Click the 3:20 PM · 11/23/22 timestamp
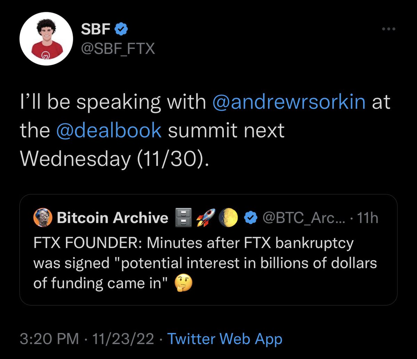This screenshot has width=417, height=359. click(87, 339)
